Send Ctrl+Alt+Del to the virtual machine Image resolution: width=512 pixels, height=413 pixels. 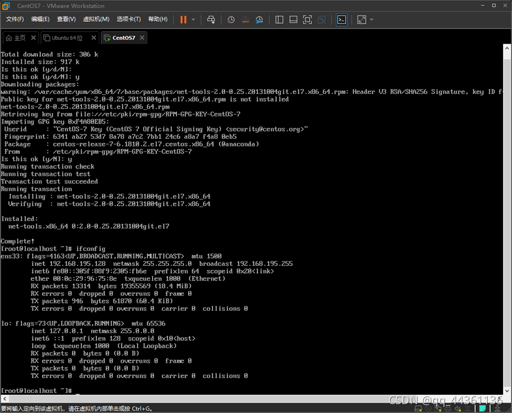click(211, 19)
